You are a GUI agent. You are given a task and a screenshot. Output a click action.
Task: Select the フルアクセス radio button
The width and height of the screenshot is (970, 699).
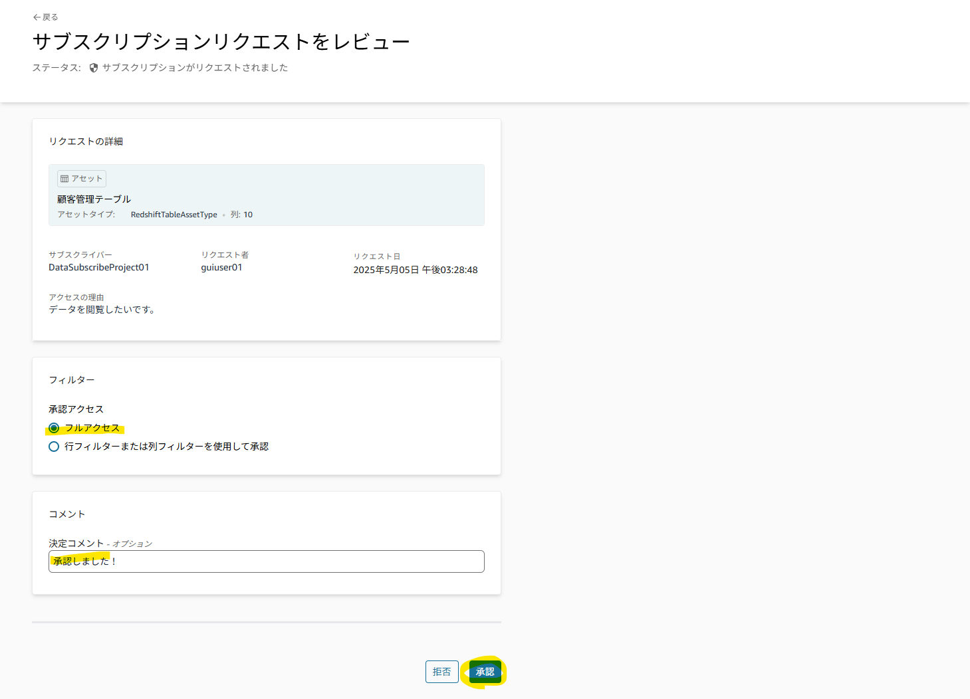click(x=54, y=428)
